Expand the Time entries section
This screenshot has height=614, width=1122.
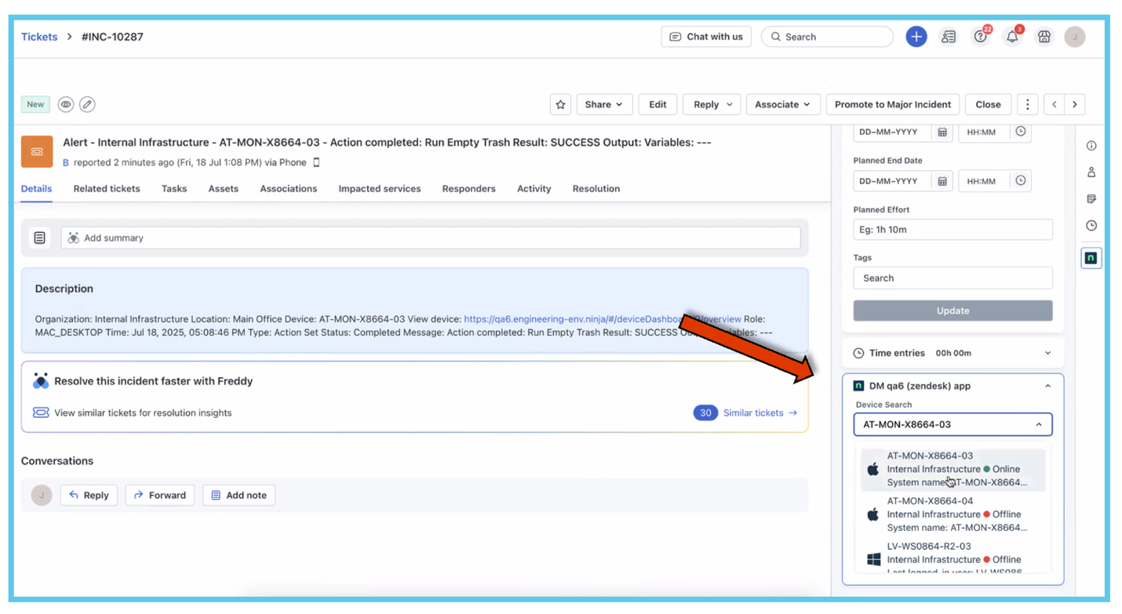(x=1047, y=353)
